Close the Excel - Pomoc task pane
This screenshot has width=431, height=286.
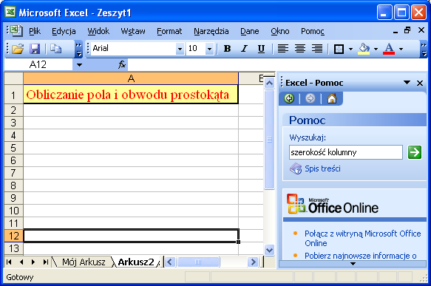(420, 83)
